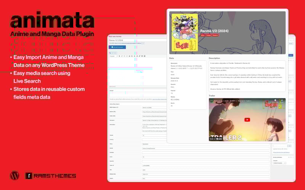This screenshot has height=190, width=305.
Task: Click the Add tag button in sidebar
Action: (289, 146)
